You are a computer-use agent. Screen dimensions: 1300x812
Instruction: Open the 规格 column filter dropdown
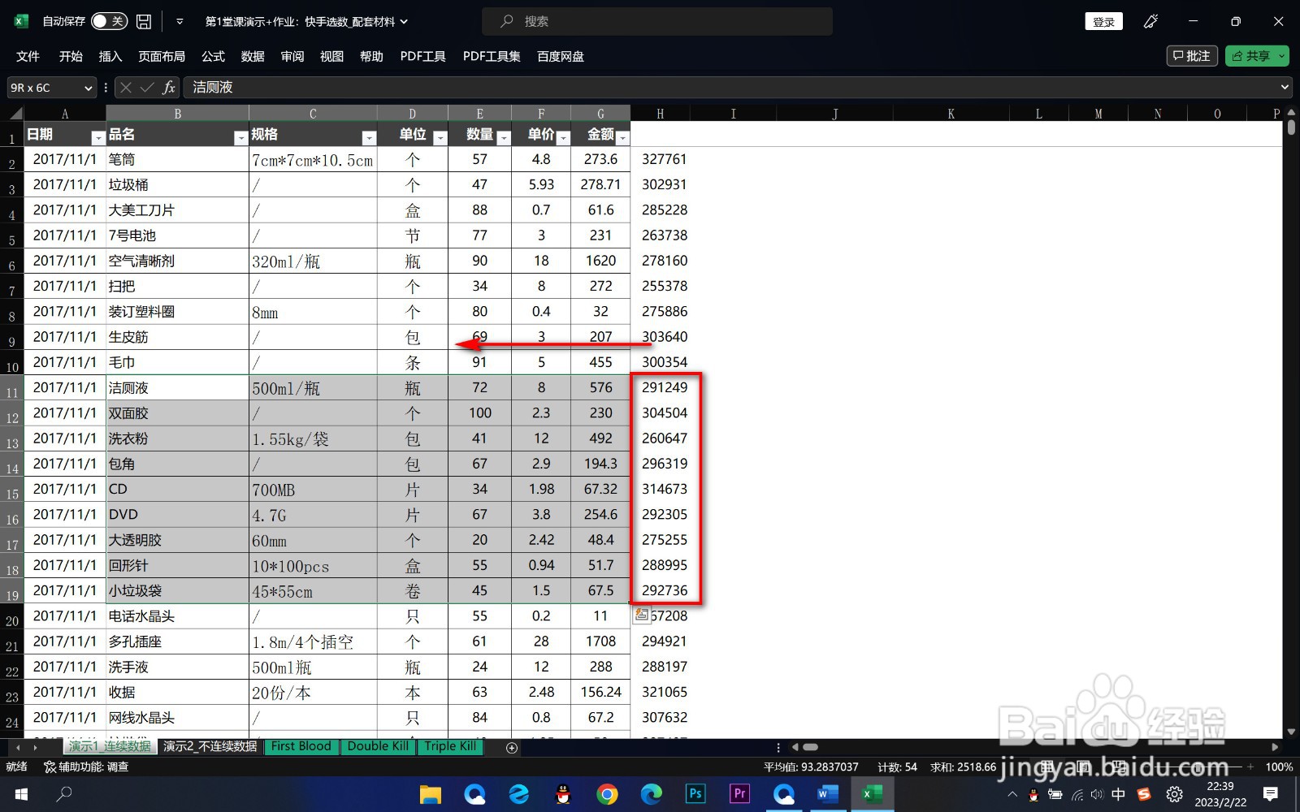point(369,138)
